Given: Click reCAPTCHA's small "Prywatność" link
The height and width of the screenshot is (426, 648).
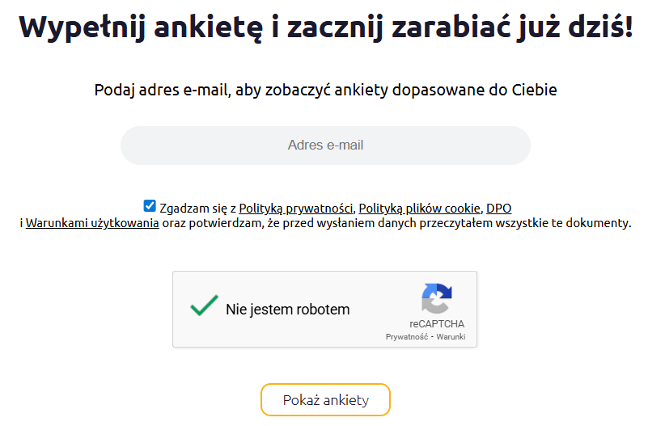Looking at the screenshot, I should tap(408, 336).
